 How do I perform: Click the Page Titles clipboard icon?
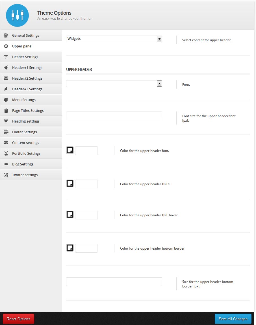pos(6,110)
